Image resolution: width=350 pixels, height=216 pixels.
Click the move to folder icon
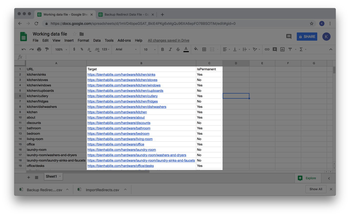[x=82, y=34]
